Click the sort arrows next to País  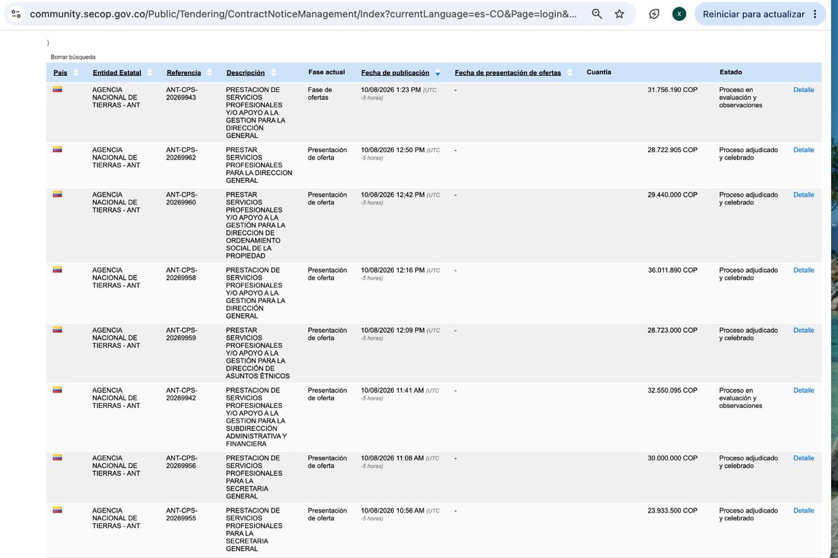[x=75, y=73]
